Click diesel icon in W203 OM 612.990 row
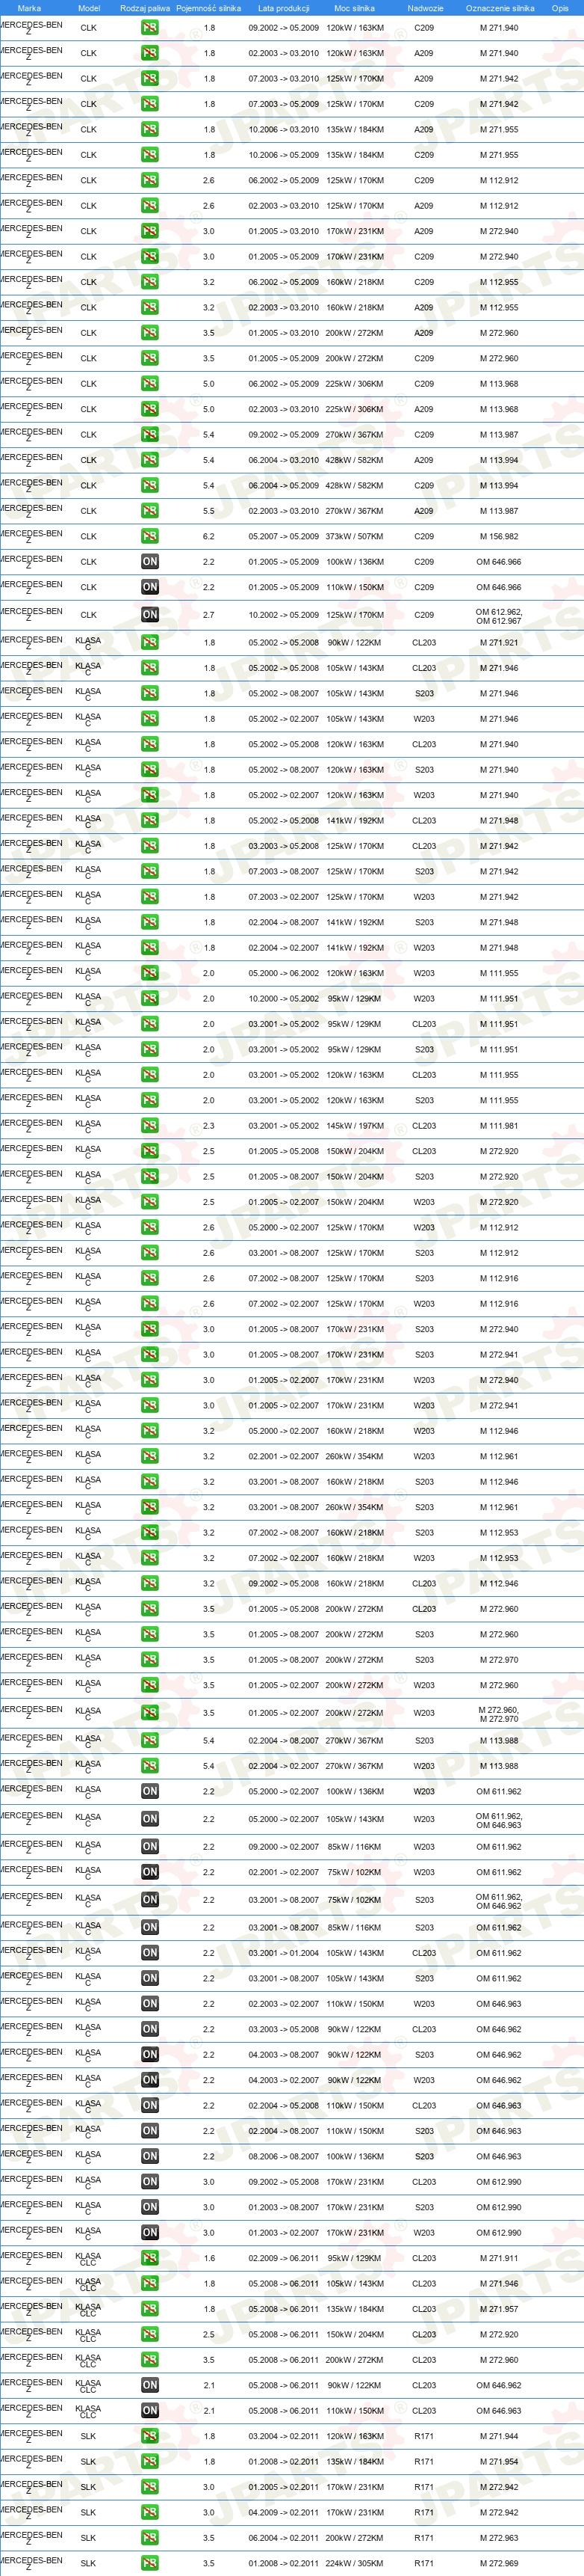The height and width of the screenshot is (2576, 584). click(150, 2232)
